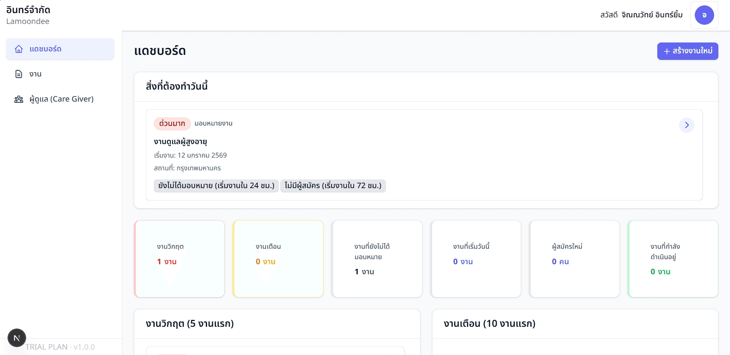Click the ไม่มีผู้สมัคร 72 ชม. tag
This screenshot has width=730, height=355.
click(333, 186)
